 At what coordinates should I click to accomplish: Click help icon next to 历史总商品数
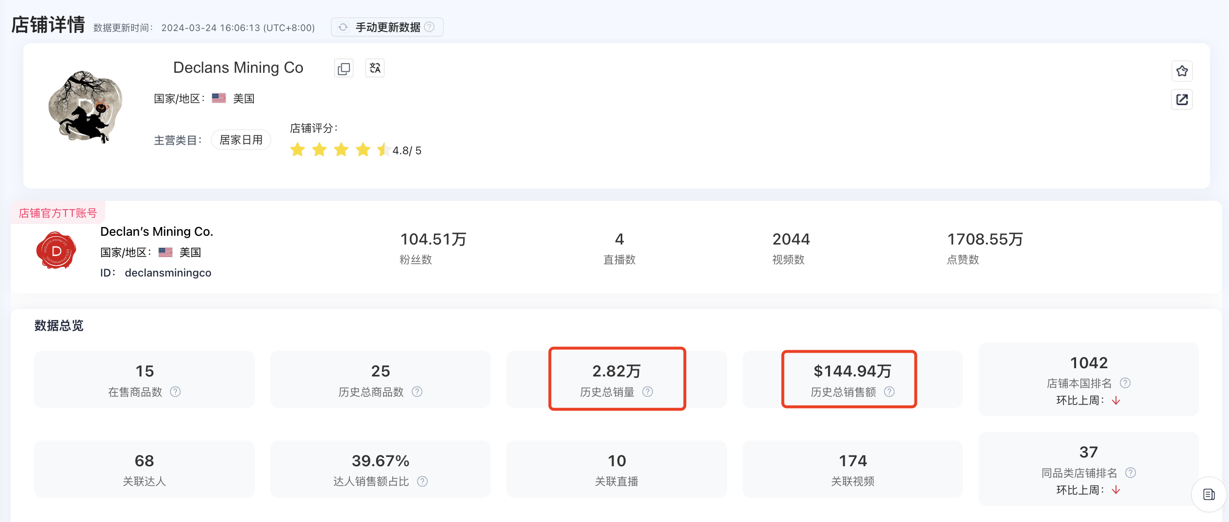pyautogui.click(x=417, y=392)
